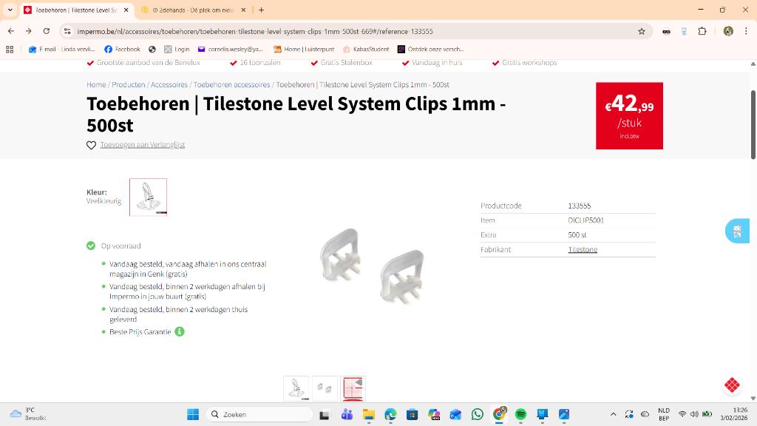757x426 pixels.
Task: Open the tab search dropdown arrow
Action: pyautogui.click(x=10, y=10)
